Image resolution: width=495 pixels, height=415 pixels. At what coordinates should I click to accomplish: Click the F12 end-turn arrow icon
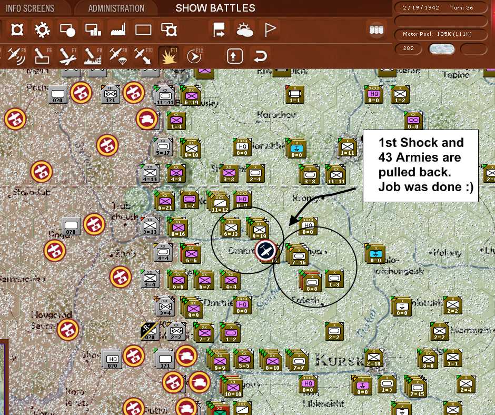(194, 56)
